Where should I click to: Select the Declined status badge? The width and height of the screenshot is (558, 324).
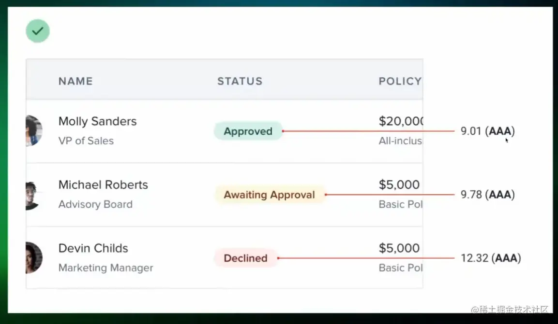[245, 258]
